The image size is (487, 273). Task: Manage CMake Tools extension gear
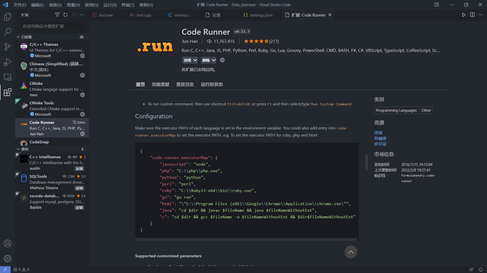[x=82, y=114]
